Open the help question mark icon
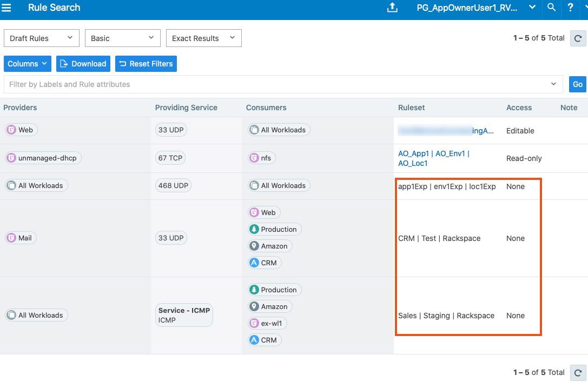The width and height of the screenshot is (588, 382). click(x=570, y=8)
